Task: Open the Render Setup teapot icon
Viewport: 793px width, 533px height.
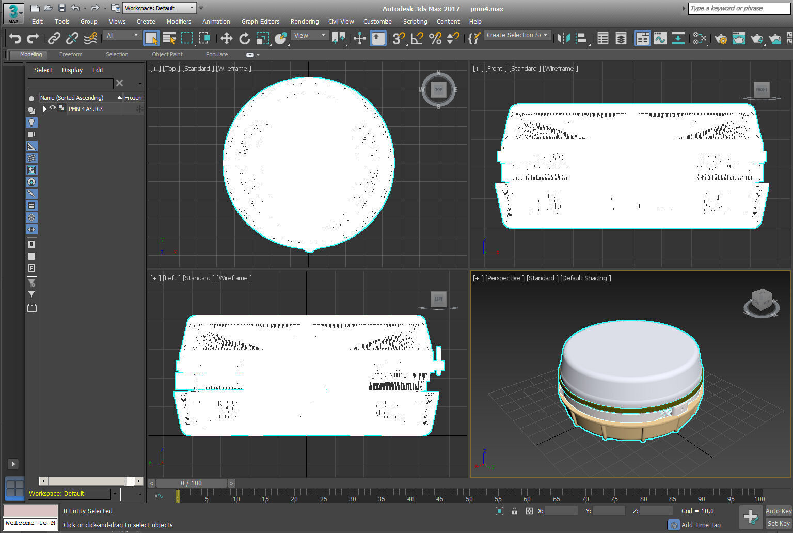Action: 720,39
